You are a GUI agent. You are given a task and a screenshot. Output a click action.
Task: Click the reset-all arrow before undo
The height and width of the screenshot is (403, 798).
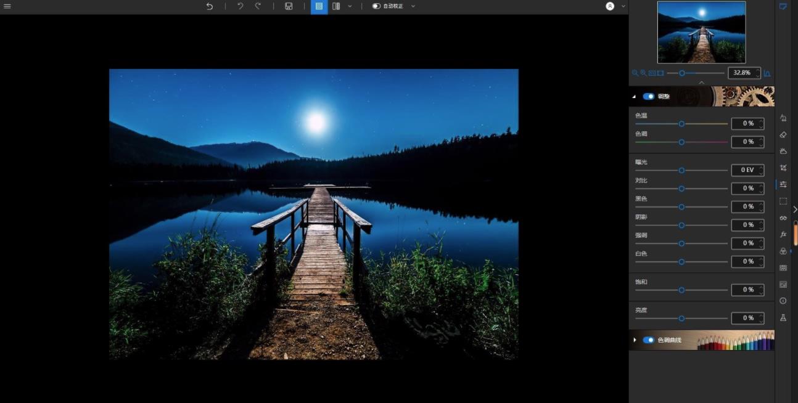(x=210, y=6)
